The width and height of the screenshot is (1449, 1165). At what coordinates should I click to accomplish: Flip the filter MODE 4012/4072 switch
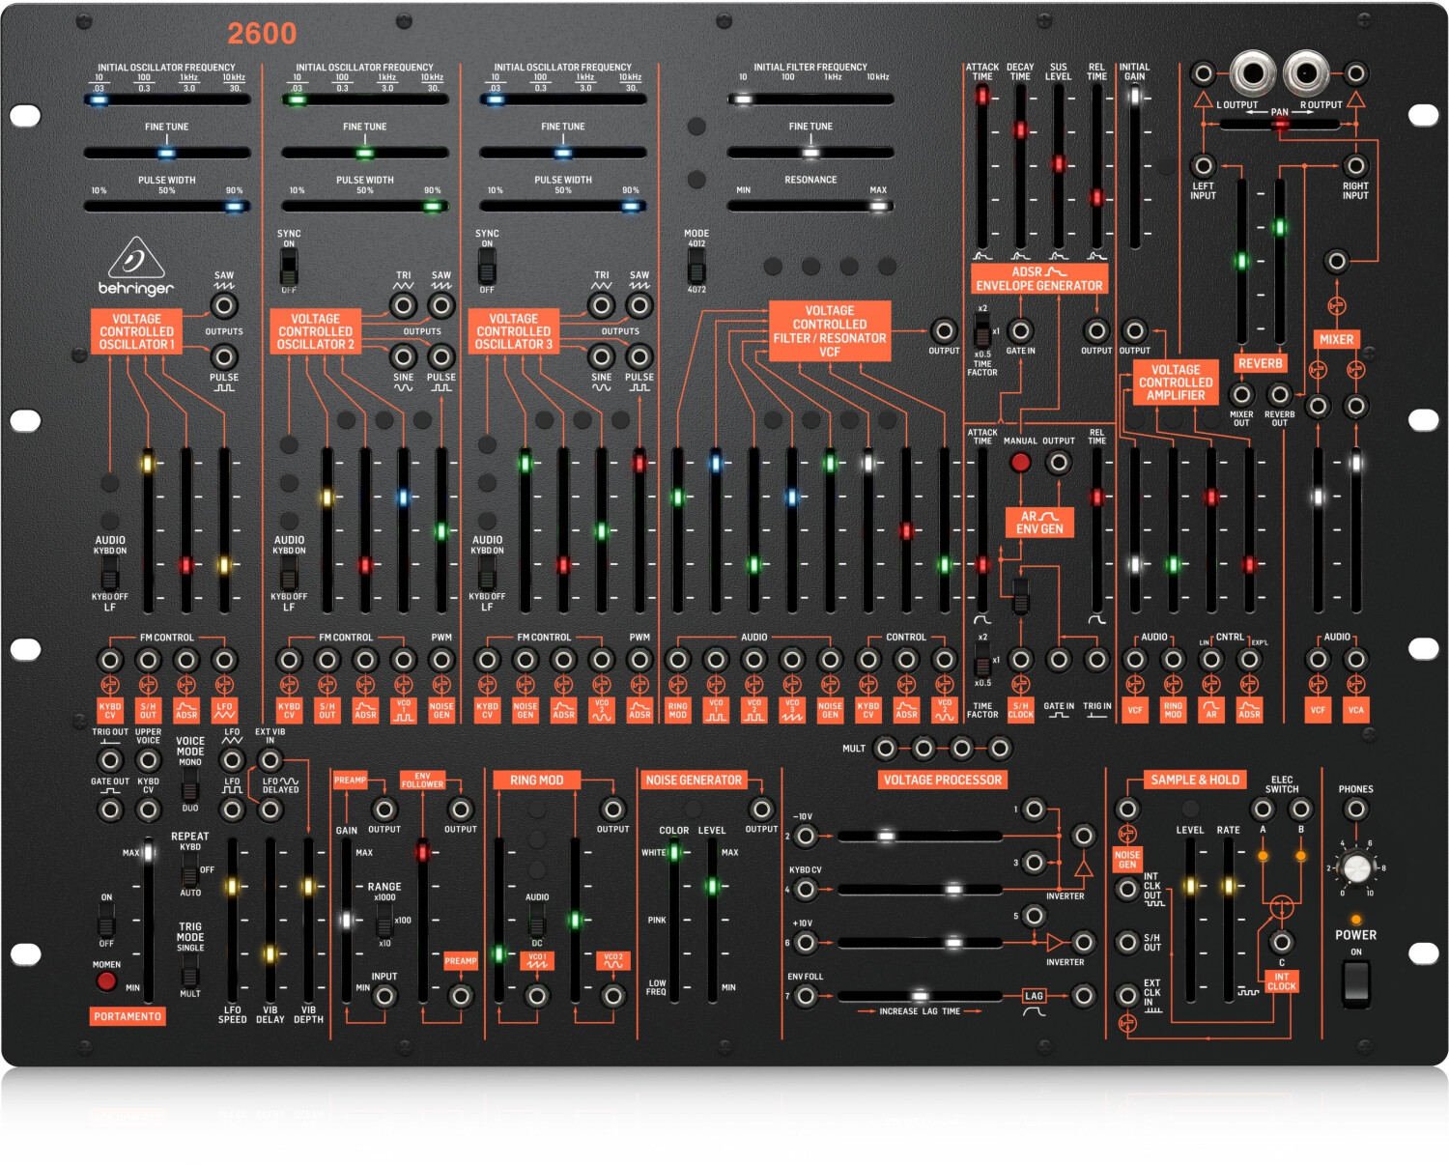coord(696,266)
